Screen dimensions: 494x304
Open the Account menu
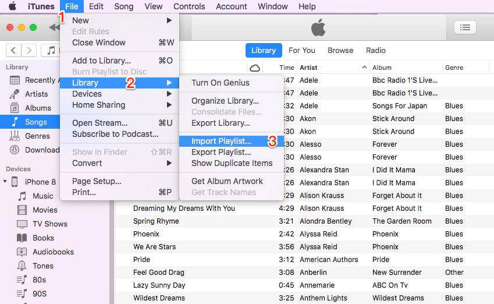231,6
